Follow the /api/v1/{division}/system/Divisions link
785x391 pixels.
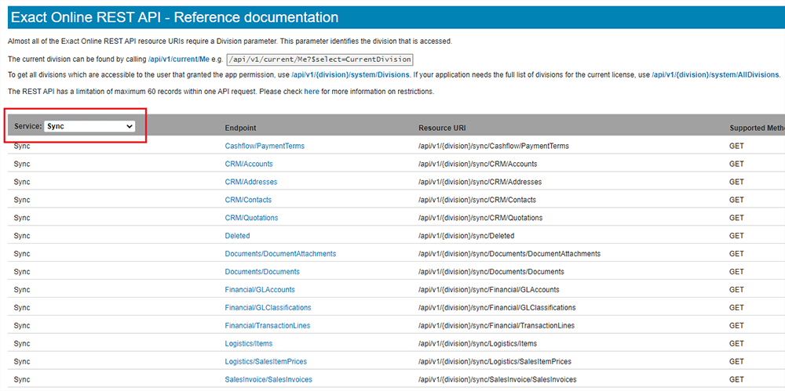[350, 75]
